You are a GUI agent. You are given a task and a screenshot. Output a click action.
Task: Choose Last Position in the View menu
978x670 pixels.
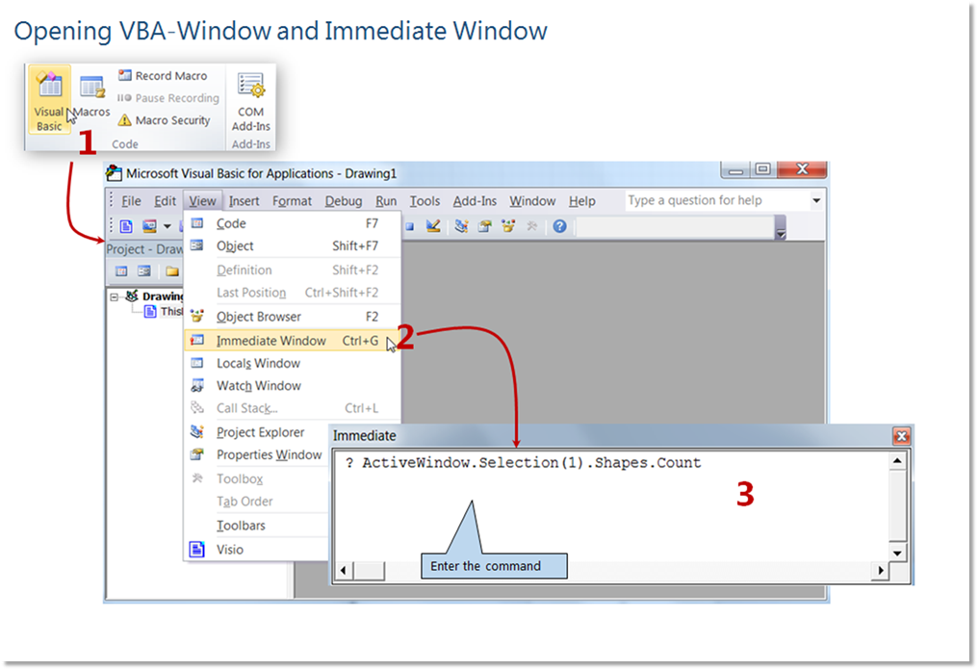click(292, 293)
